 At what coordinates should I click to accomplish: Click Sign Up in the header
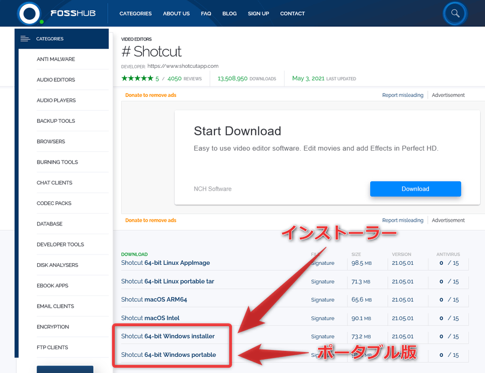(x=258, y=13)
